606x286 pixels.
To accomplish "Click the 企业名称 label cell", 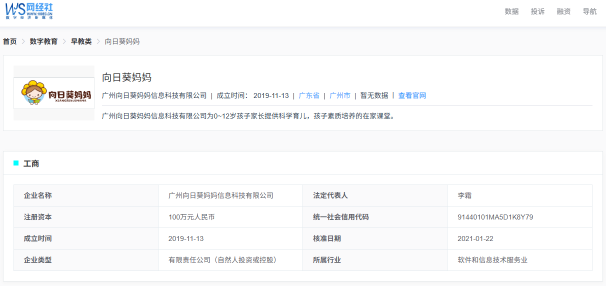I will click(86, 195).
